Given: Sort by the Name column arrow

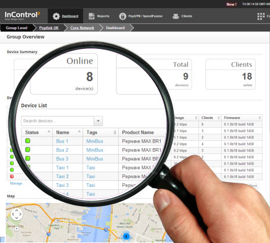Looking at the screenshot, I should pyautogui.click(x=79, y=131).
